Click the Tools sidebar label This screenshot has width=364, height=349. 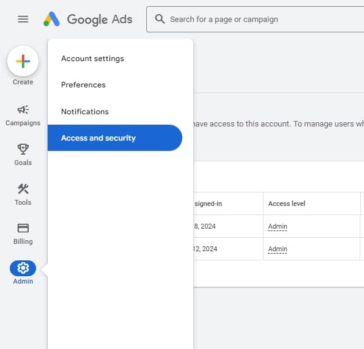tap(23, 202)
